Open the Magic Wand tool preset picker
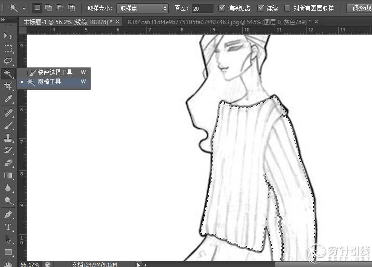This screenshot has height=267, width=372. 17,8
